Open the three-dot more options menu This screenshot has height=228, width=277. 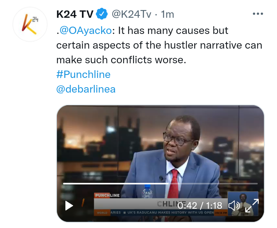(x=258, y=14)
